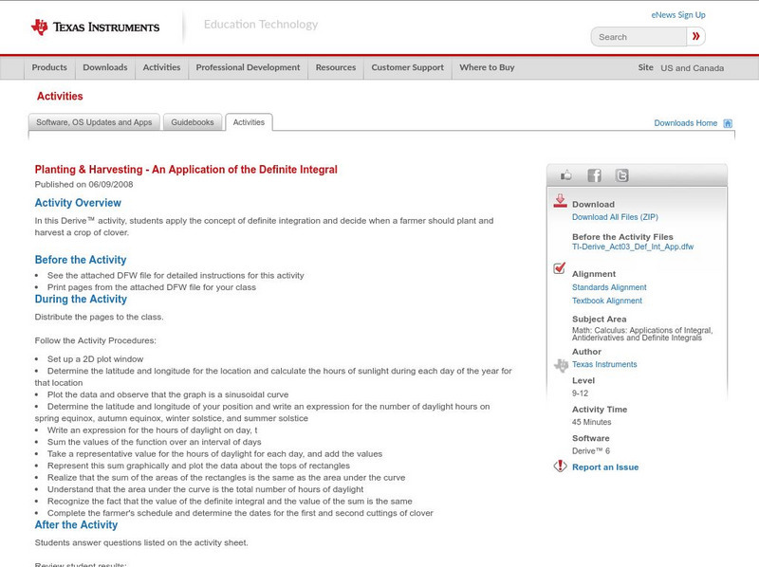Switch to the Guidebooks tab
The height and width of the screenshot is (567, 759).
194,122
